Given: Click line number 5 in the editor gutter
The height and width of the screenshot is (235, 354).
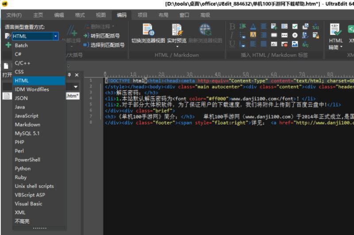Looking at the screenshot, I should (x=91, y=104).
